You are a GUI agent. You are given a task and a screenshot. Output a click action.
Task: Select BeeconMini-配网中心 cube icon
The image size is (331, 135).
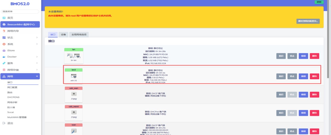[x=4, y=24]
